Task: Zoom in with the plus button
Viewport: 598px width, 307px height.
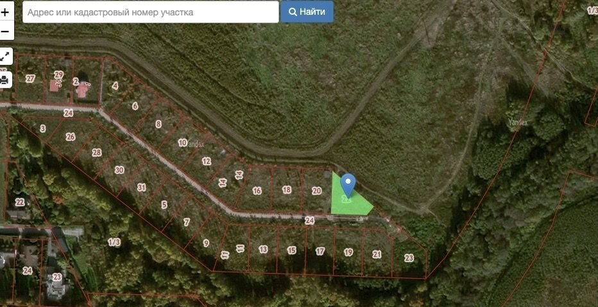Action: tap(5, 12)
